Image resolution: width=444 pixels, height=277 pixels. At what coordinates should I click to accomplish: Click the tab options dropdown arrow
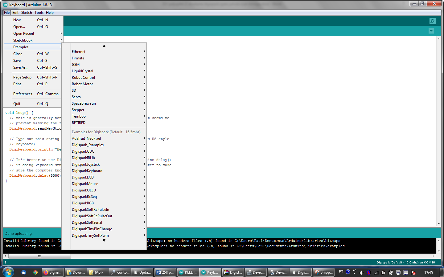click(x=431, y=31)
